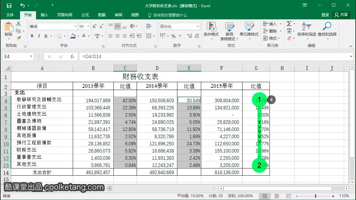Click the formula bar input field
Image resolution: width=356 pixels, height=200 pixels.
pos(213,56)
